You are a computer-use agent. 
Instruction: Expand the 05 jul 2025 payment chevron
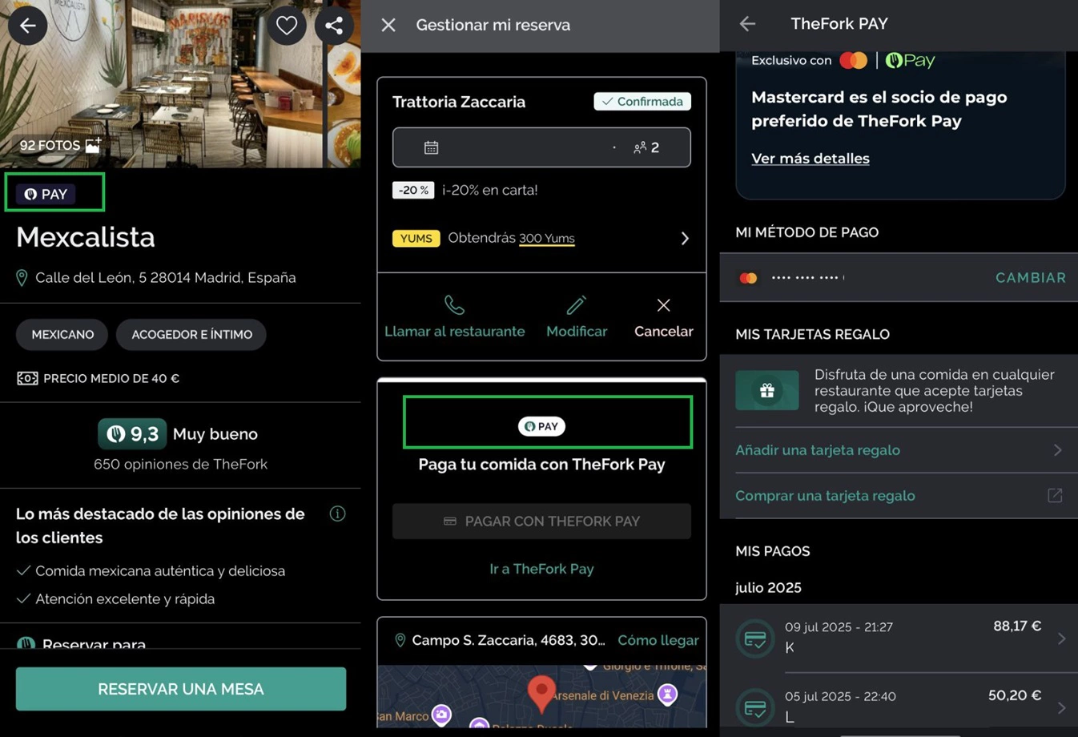(1062, 708)
